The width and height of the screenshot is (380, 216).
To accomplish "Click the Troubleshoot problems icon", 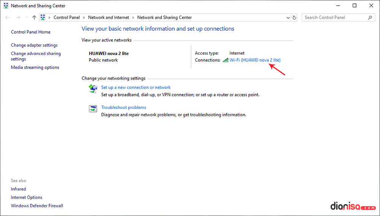I will [93, 109].
